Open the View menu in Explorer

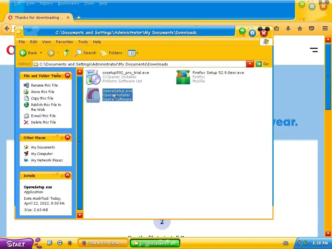click(x=46, y=42)
